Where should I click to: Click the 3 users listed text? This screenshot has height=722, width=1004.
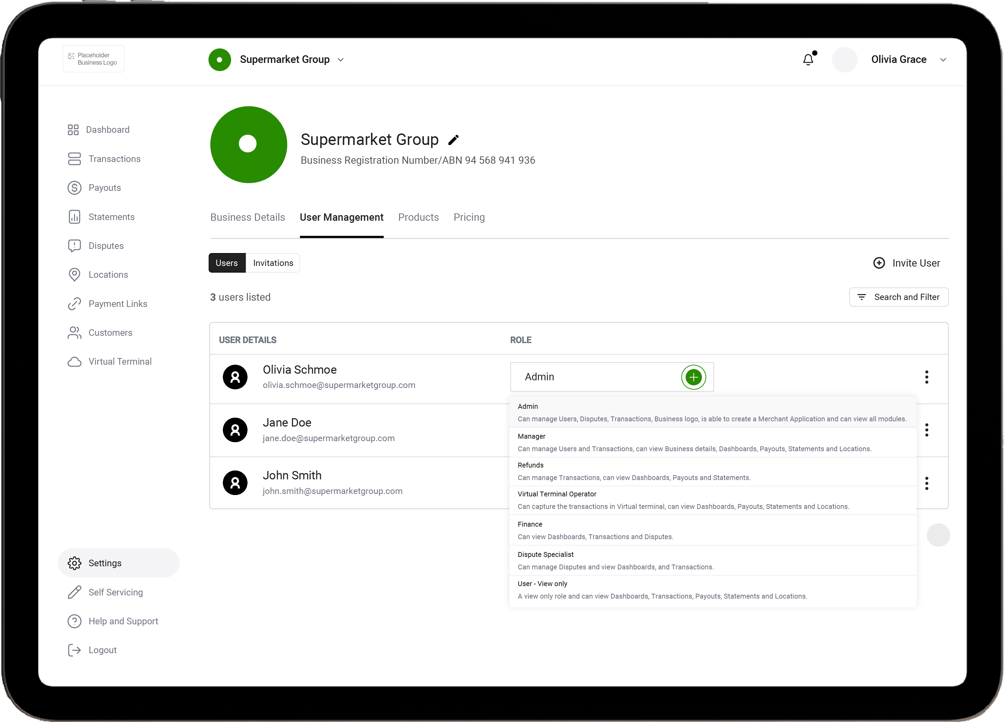[x=240, y=297]
